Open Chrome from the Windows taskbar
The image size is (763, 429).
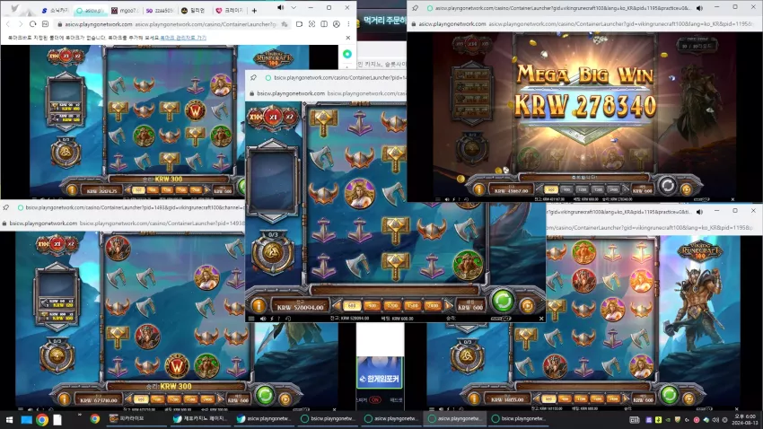coord(42,419)
